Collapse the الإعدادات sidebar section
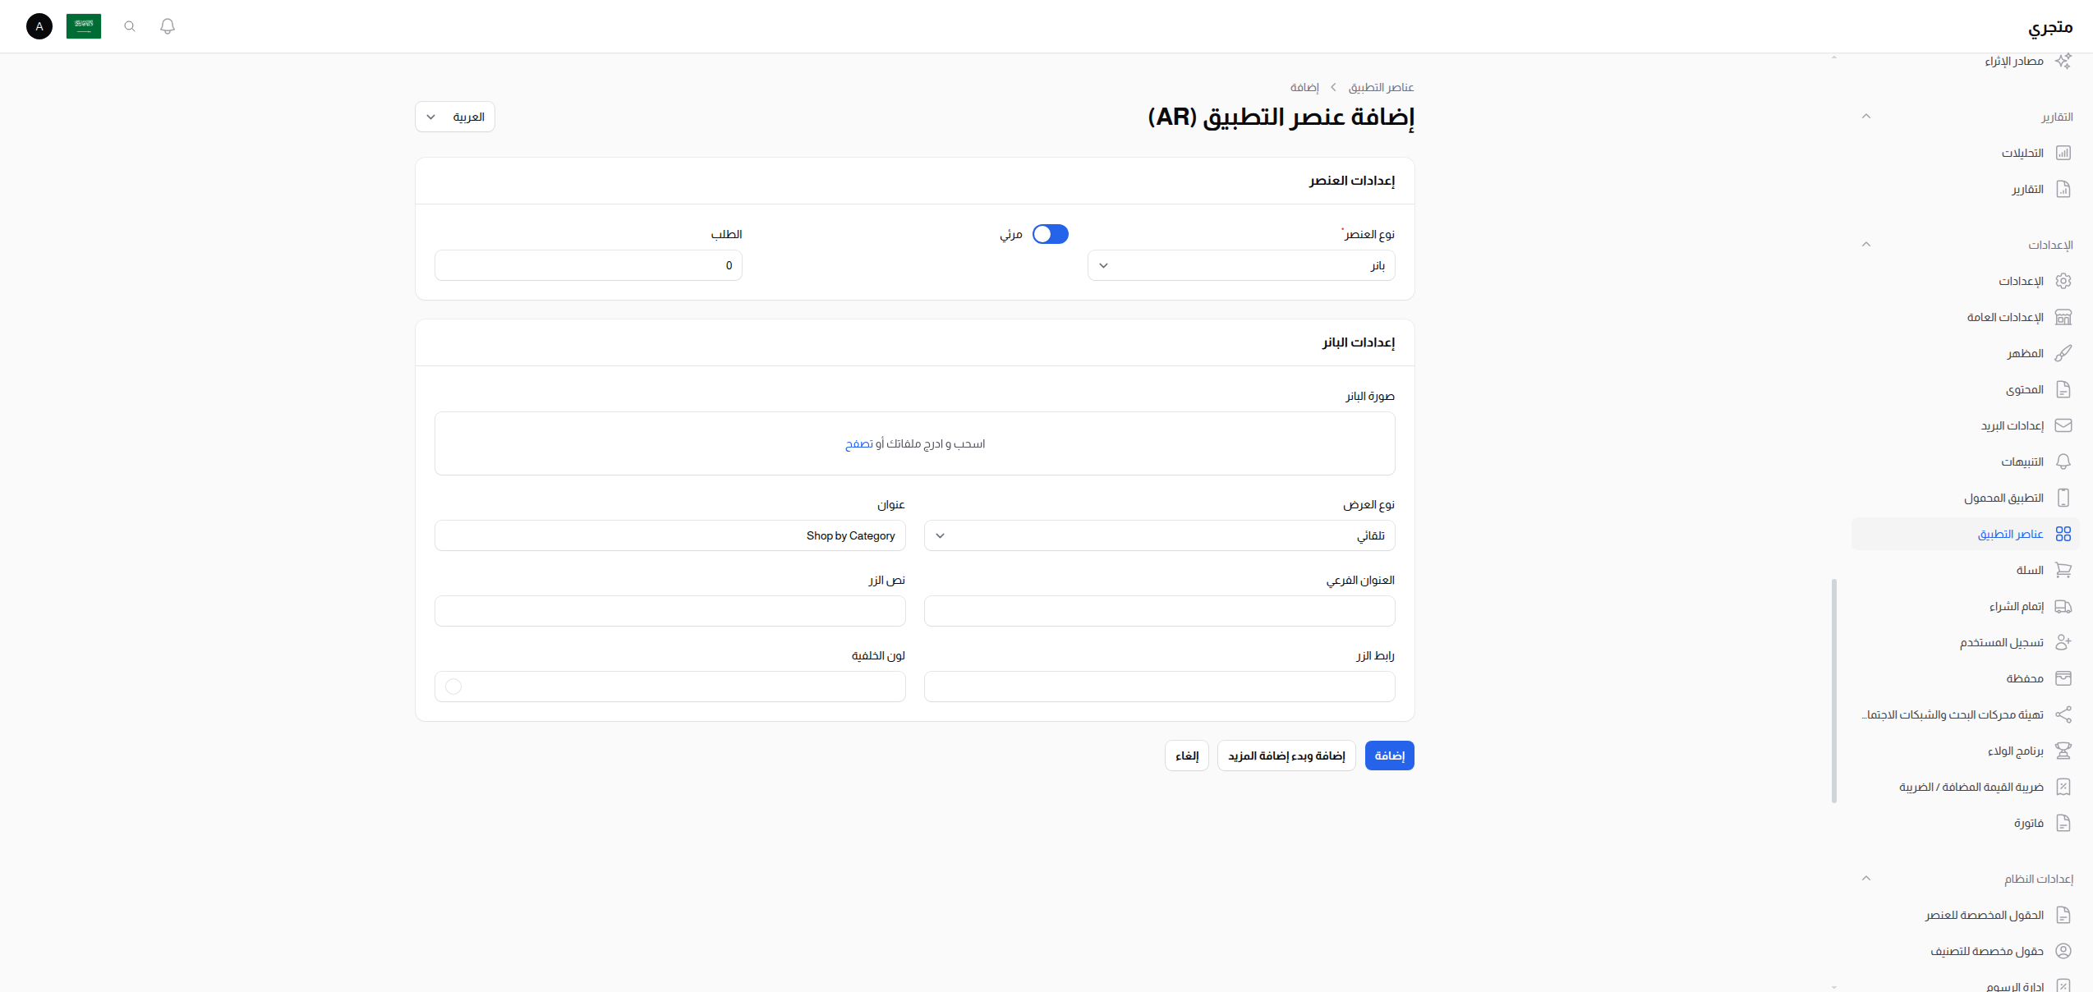2093x992 pixels. [1866, 244]
